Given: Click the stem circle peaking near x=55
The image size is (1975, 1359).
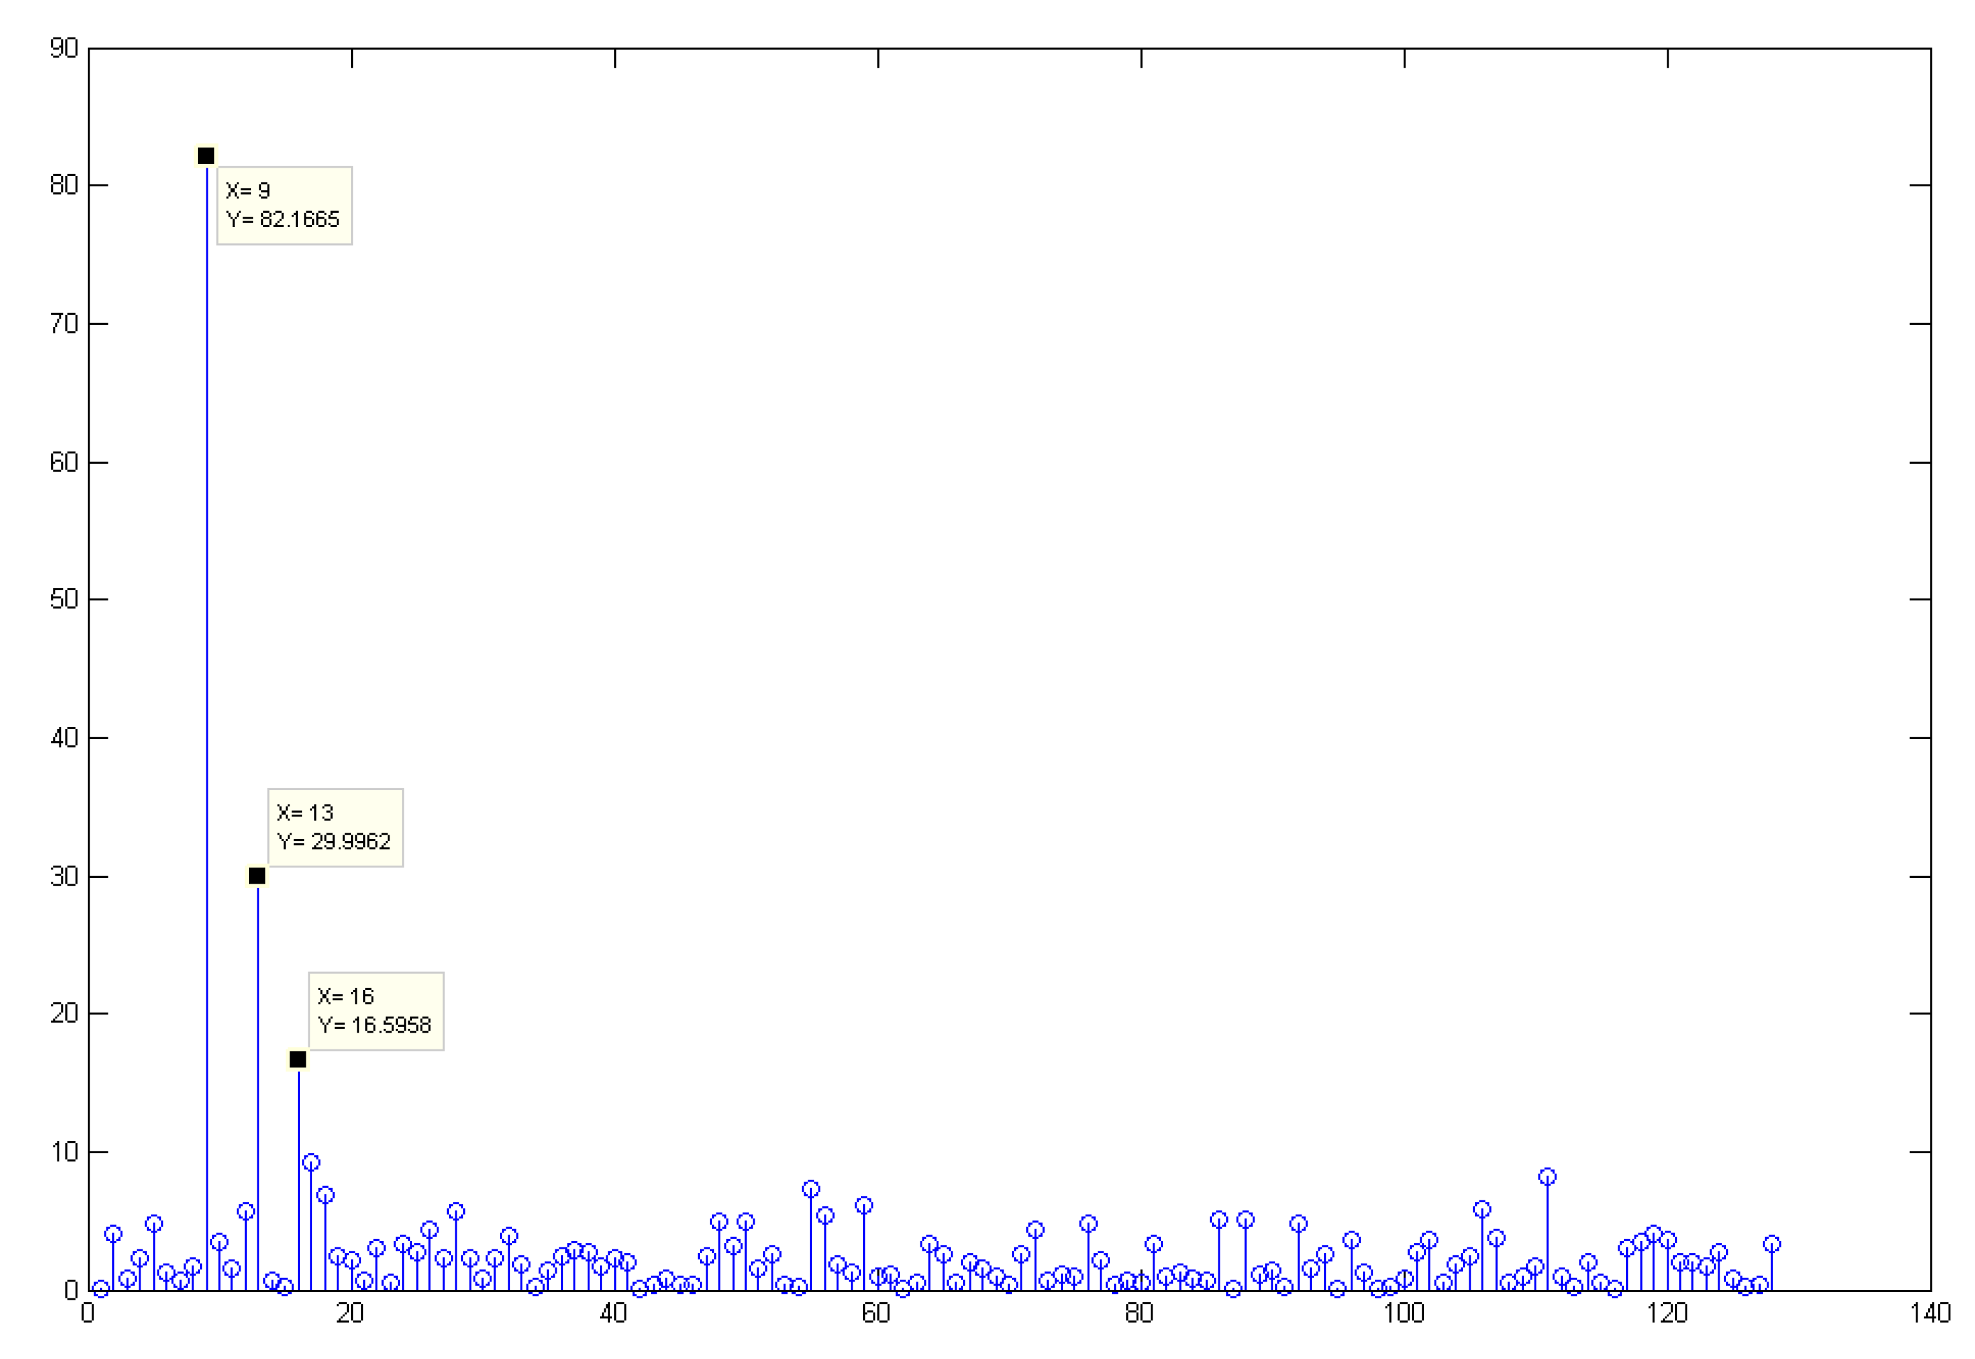Looking at the screenshot, I should pyautogui.click(x=811, y=1189).
